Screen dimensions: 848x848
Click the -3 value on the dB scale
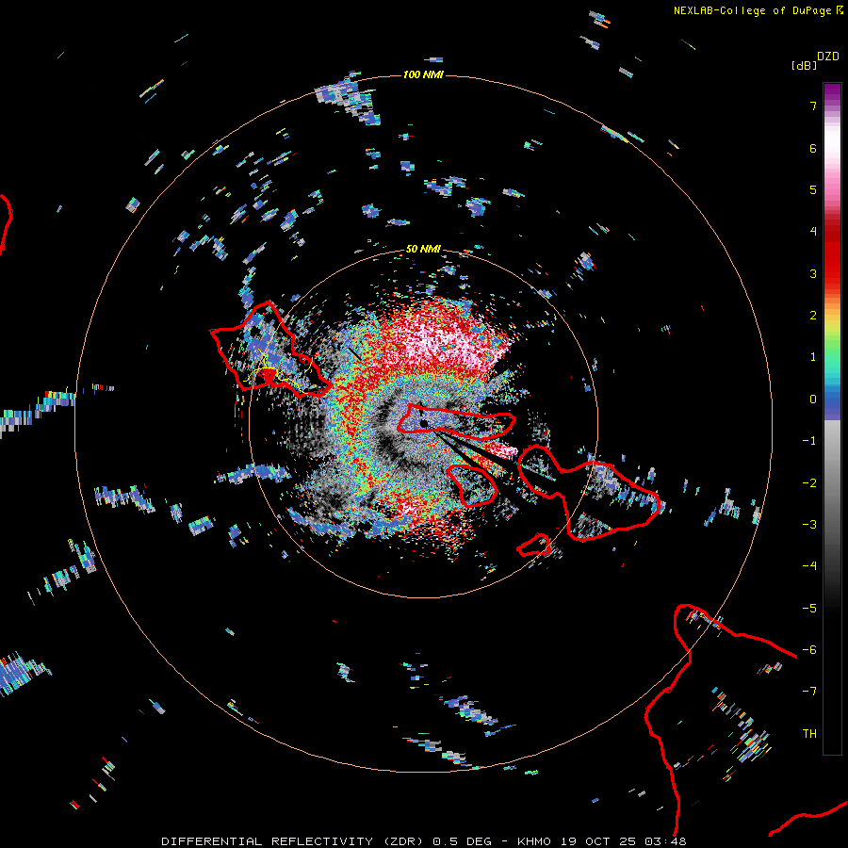(x=809, y=525)
